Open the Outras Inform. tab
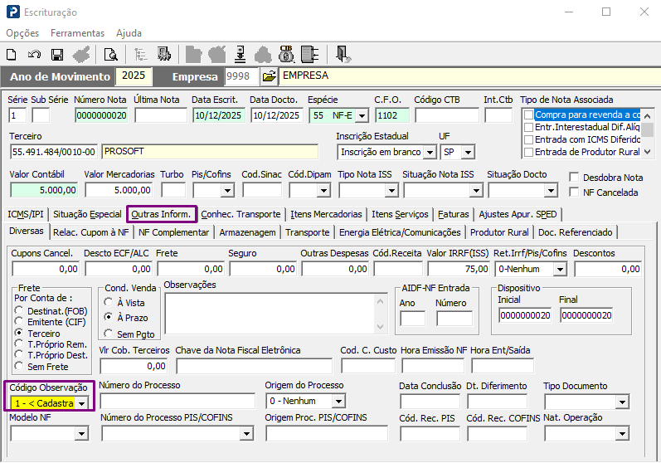 click(x=162, y=214)
